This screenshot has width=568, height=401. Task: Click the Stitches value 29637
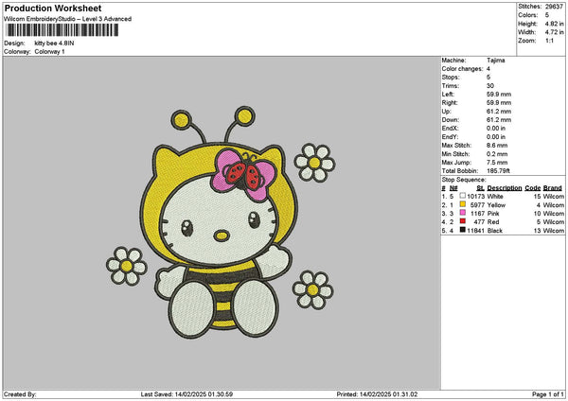click(x=554, y=7)
